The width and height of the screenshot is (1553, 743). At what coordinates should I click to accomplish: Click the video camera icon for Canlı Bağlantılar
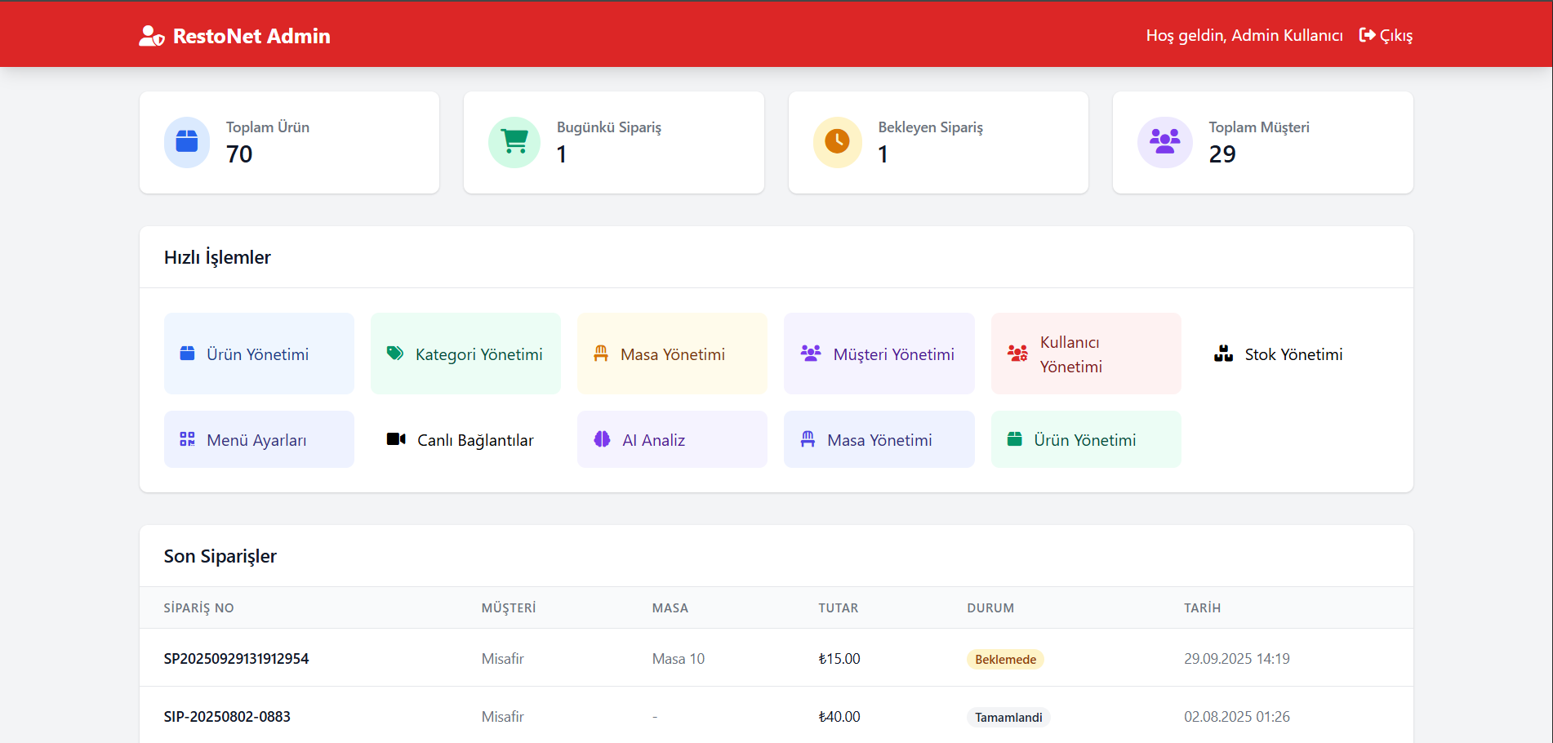(x=396, y=439)
